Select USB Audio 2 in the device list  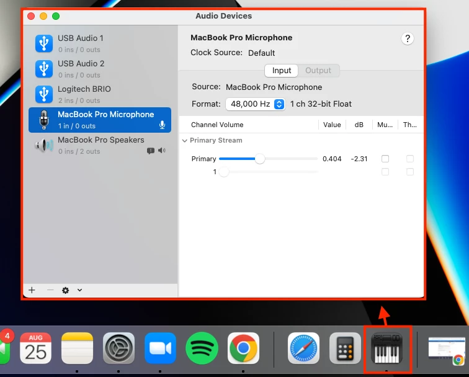click(x=100, y=69)
